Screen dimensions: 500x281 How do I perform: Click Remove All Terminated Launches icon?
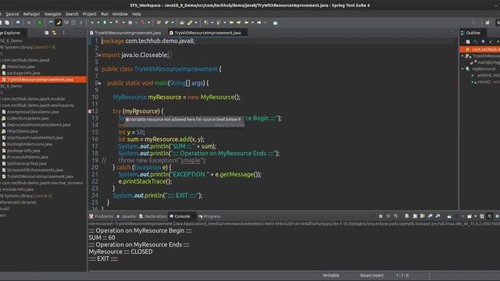pyautogui.click(x=396, y=216)
